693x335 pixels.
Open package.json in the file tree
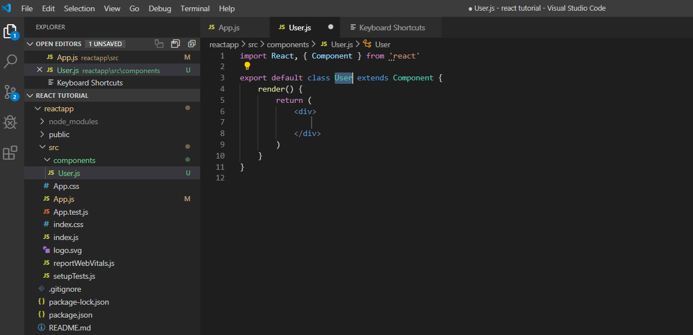(x=70, y=315)
